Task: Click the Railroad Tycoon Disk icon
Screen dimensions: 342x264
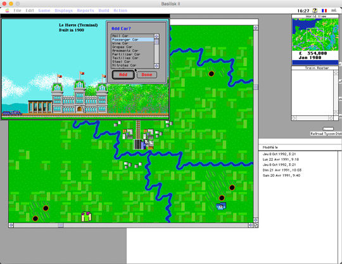Action: pos(328,129)
